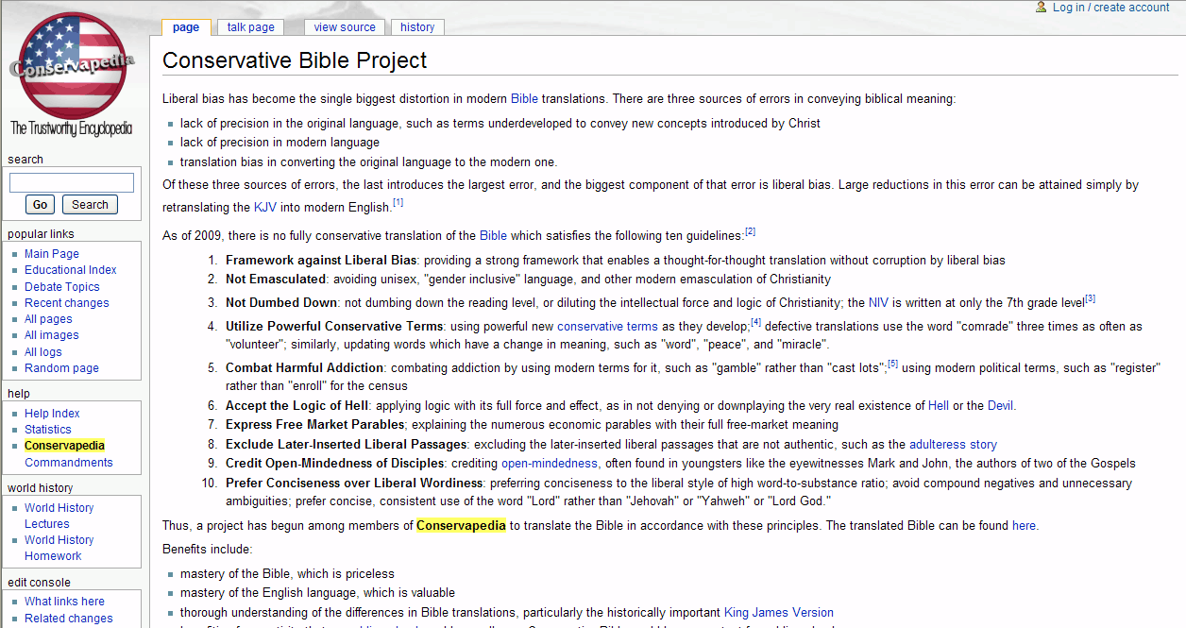Click 'Framework against Liberal Bias' bold text
Viewport: 1186px width, 628px height.
click(x=321, y=261)
